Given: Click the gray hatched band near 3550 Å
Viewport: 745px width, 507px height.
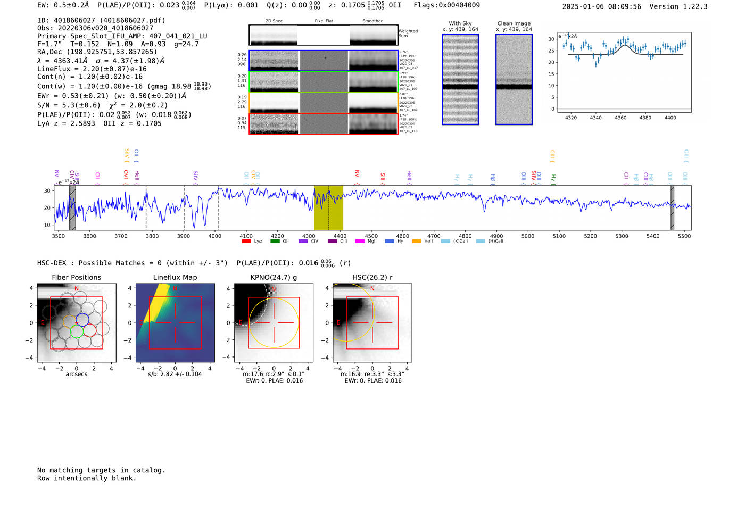Looking at the screenshot, I should pyautogui.click(x=72, y=207).
